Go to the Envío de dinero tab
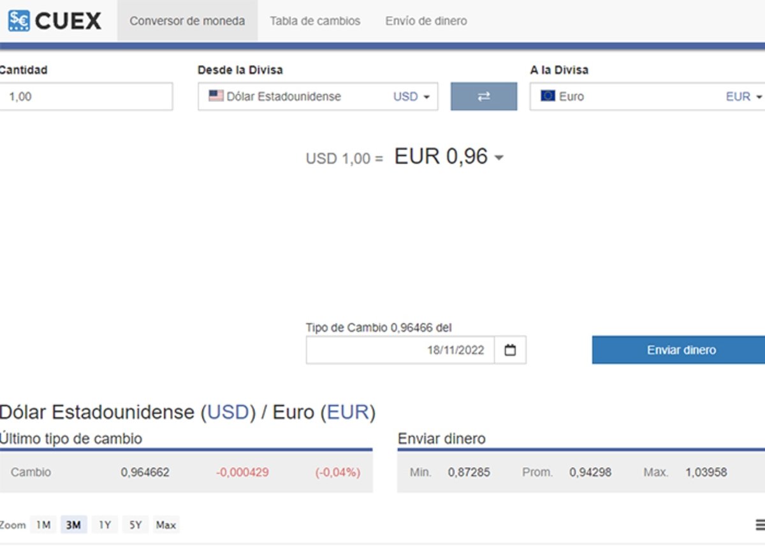 coord(426,21)
